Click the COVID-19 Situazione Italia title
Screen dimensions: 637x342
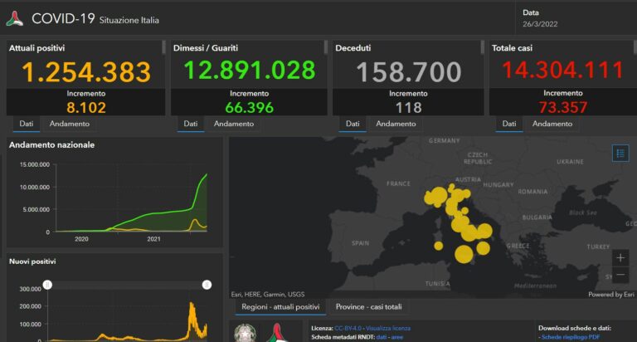(95, 19)
